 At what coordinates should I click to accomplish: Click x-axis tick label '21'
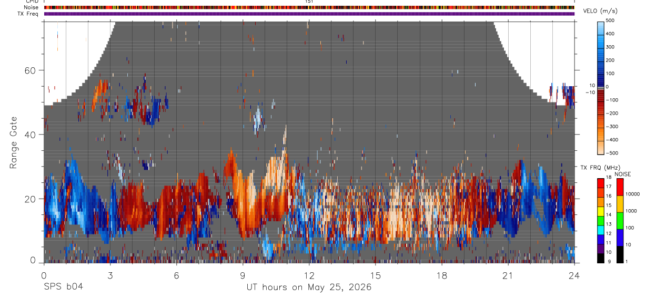click(x=509, y=275)
